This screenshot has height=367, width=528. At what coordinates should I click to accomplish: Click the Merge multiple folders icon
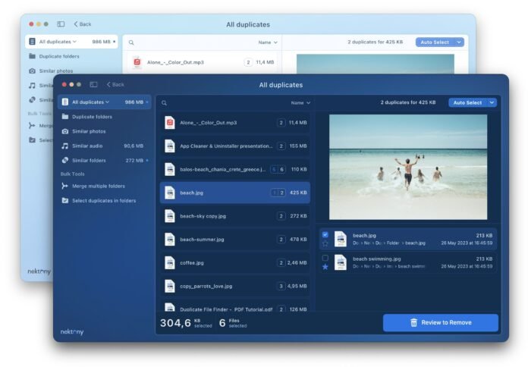click(x=65, y=186)
